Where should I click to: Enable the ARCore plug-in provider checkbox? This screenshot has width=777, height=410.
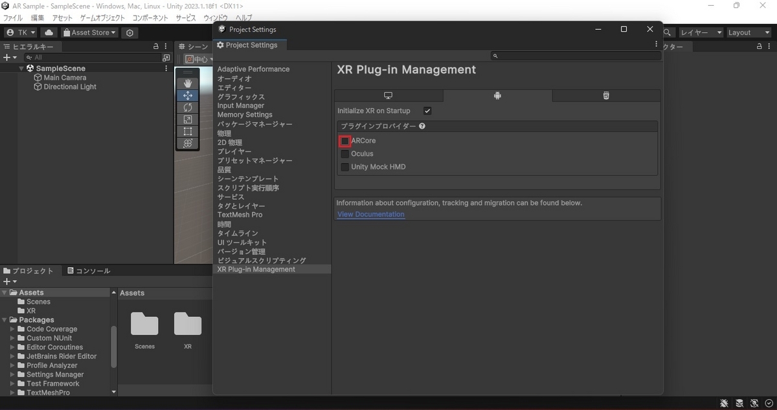(x=345, y=141)
